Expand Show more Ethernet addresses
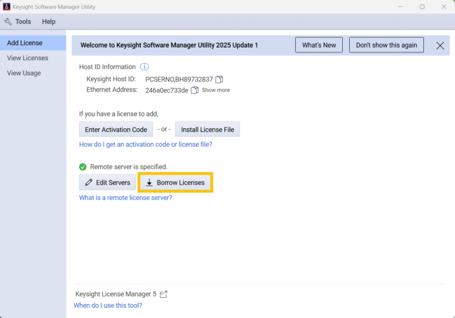Viewport: 455px width, 318px height. pyautogui.click(x=216, y=90)
